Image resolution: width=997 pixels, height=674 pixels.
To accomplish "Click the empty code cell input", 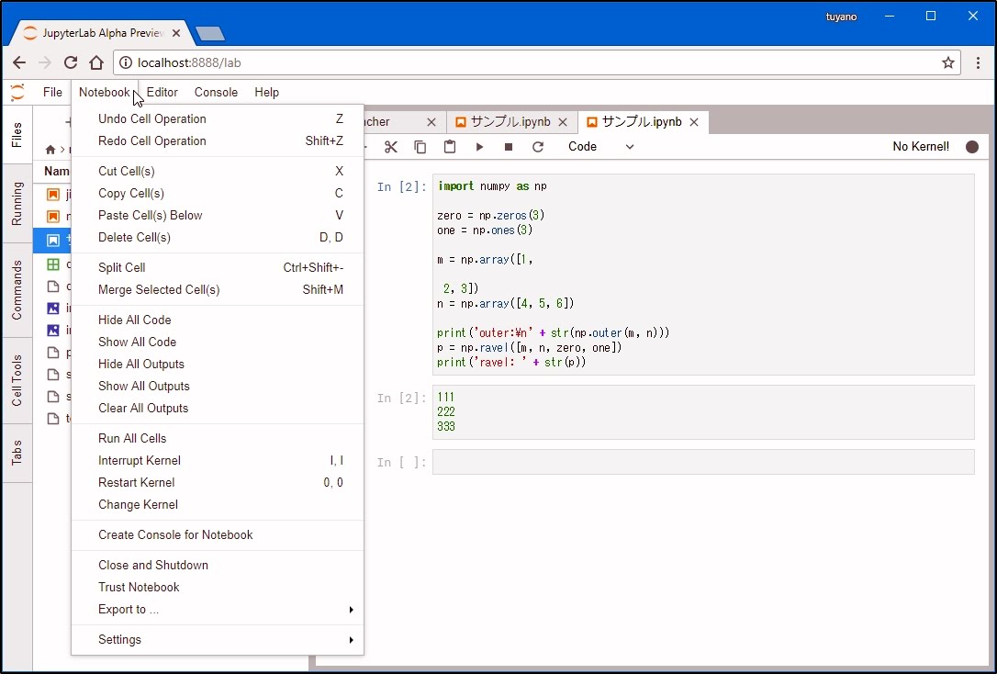I will tap(702, 462).
